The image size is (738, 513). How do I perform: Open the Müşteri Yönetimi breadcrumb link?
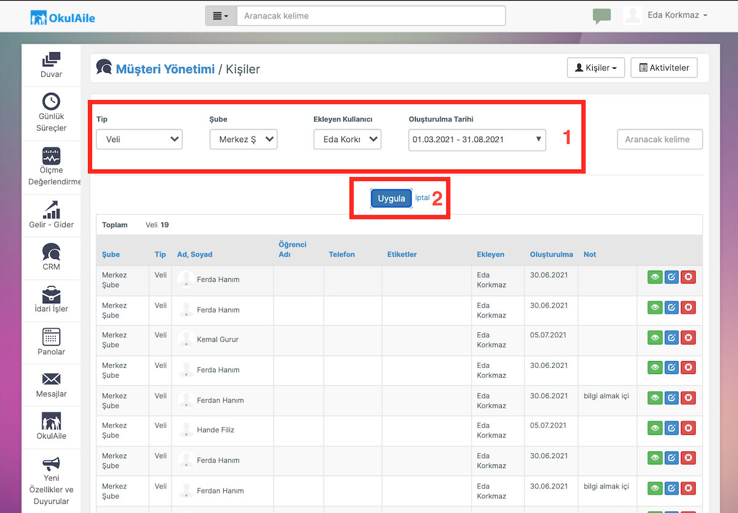(165, 69)
